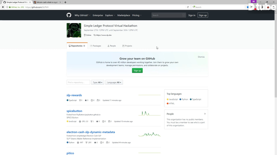Click issues icon on slp-rewards row
Screen dimensions: 277x155
point(92,100)
